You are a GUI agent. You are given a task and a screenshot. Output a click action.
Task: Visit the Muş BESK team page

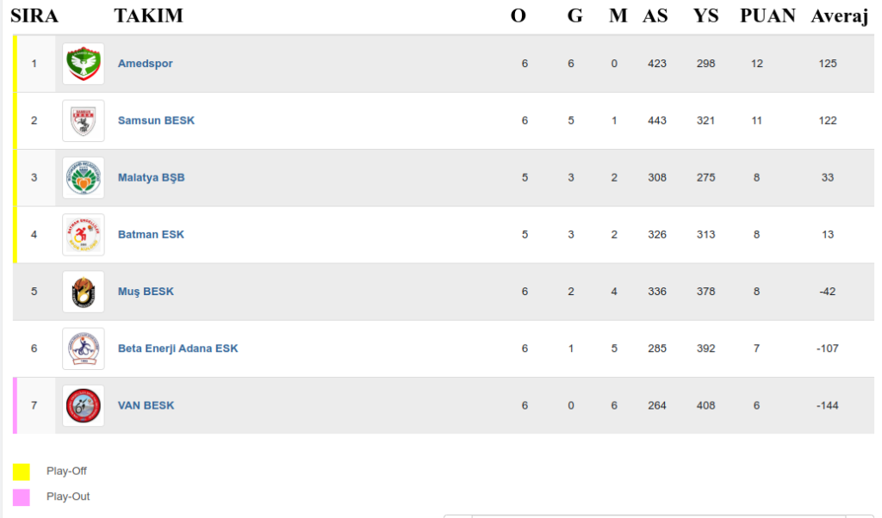coord(146,292)
